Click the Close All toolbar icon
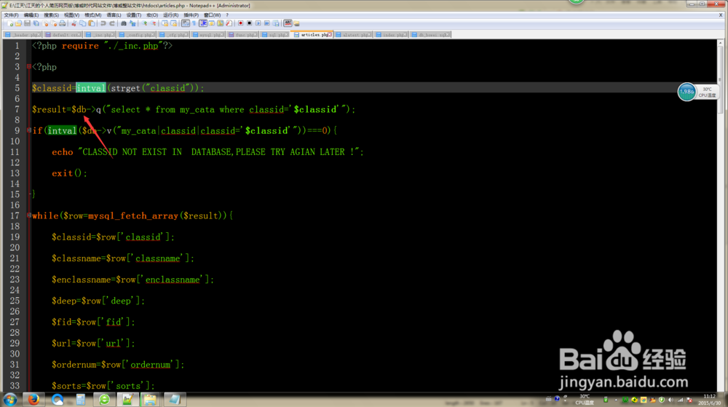The image size is (728, 407). 53,23
